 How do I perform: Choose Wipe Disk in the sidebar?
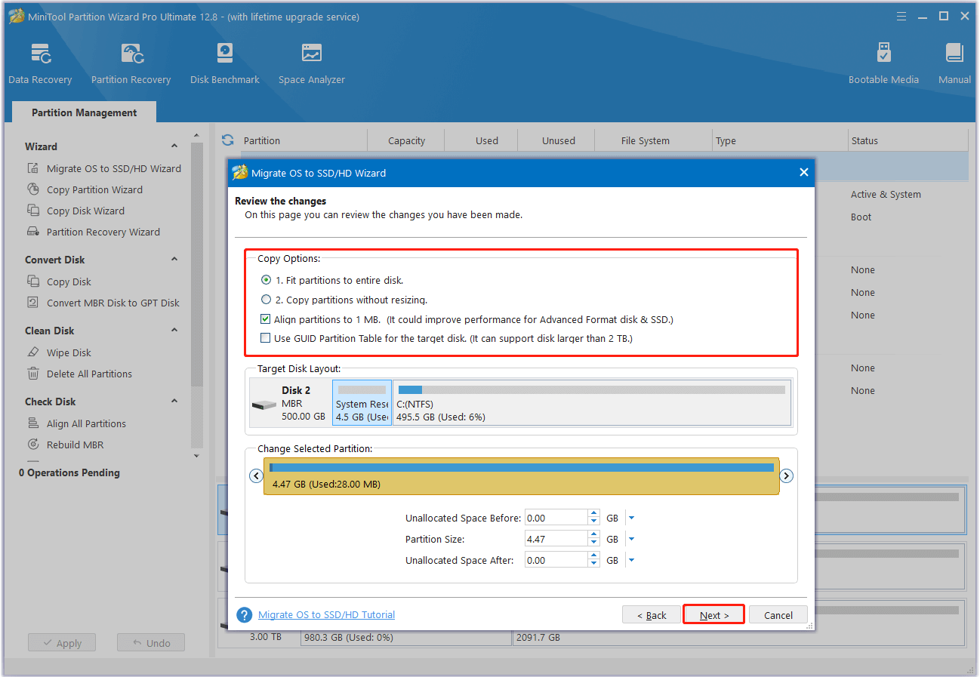59,352
